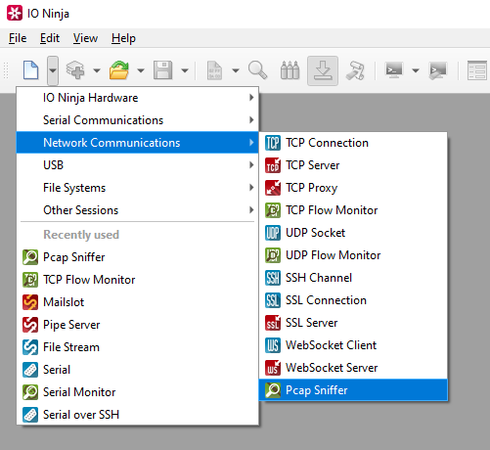Choose SSL Server session
This screenshot has height=450, width=490.
tap(353, 323)
